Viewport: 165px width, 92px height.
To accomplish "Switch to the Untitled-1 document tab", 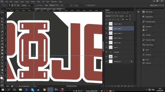I will (x=18, y=9).
